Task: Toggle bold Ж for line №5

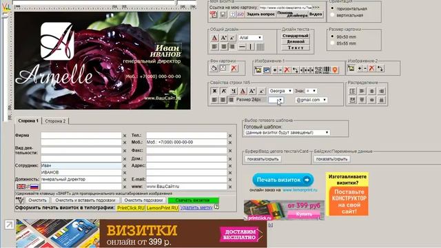Action: 214,91
